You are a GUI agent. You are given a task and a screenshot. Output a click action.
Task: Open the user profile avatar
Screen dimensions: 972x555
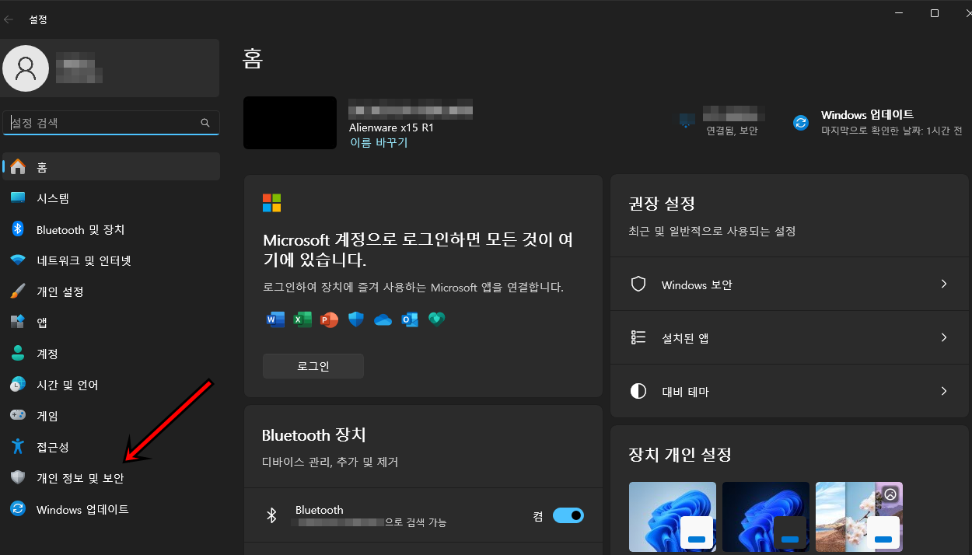[x=26, y=68]
